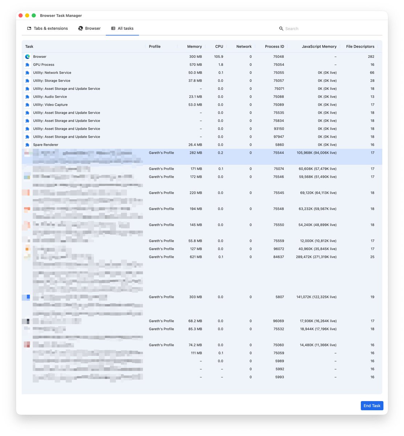Click the puzzle icon beside GPU Process
The width and height of the screenshot is (404, 436).
pyautogui.click(x=27, y=65)
